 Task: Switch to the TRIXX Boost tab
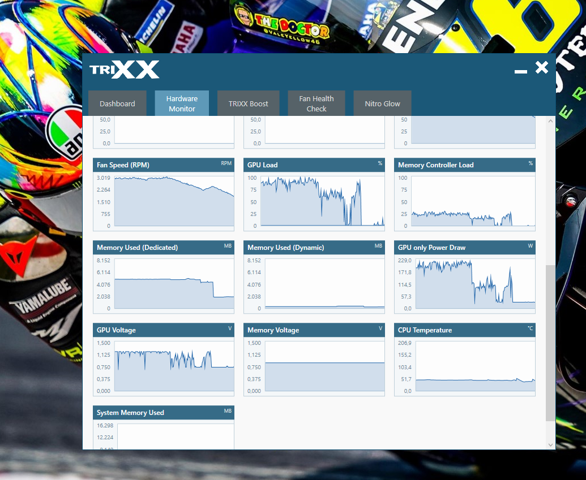click(248, 103)
